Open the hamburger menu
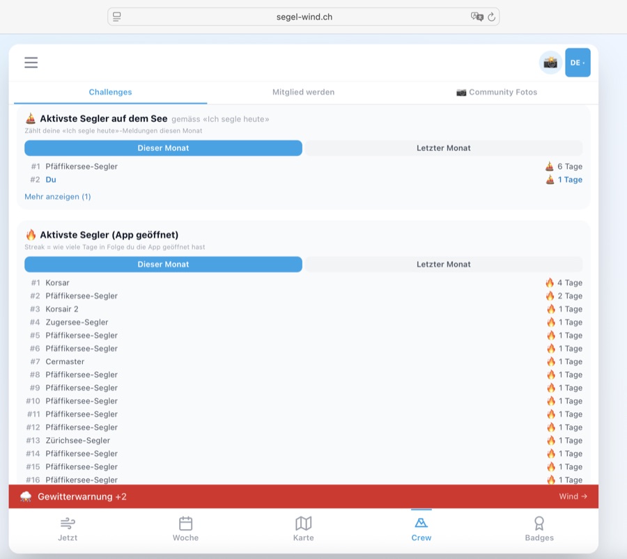The width and height of the screenshot is (627, 559). pos(31,63)
